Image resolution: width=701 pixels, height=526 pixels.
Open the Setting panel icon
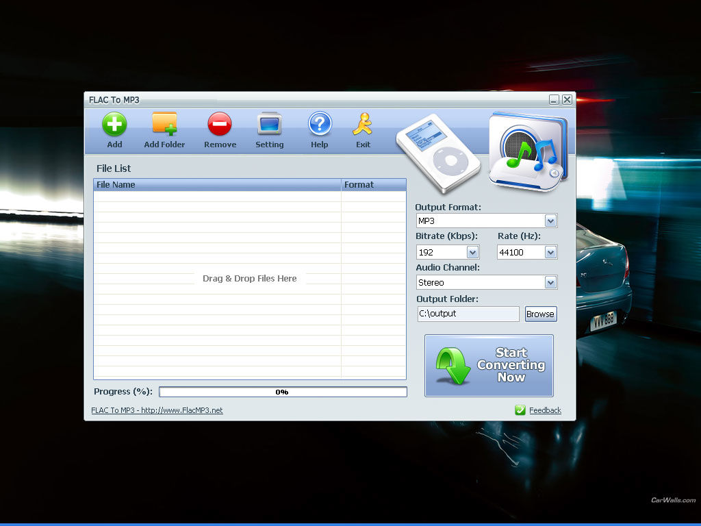pyautogui.click(x=269, y=125)
